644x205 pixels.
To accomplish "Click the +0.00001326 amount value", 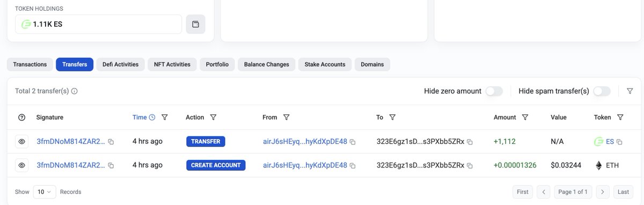I will pos(515,165).
